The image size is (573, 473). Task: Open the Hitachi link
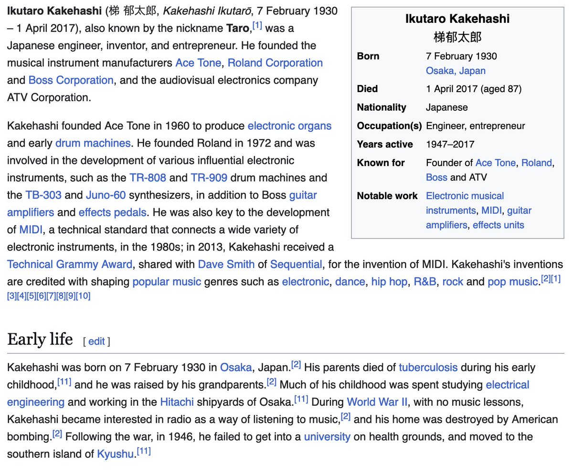pyautogui.click(x=177, y=402)
